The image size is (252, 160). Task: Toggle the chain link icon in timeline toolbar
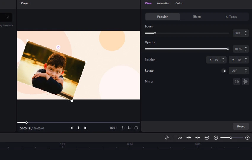pyautogui.click(x=180, y=137)
